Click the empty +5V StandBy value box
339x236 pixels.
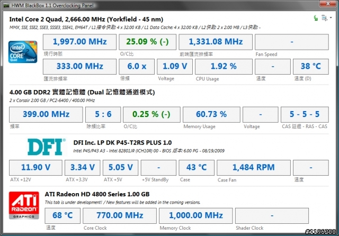pyautogui.click(x=158, y=168)
